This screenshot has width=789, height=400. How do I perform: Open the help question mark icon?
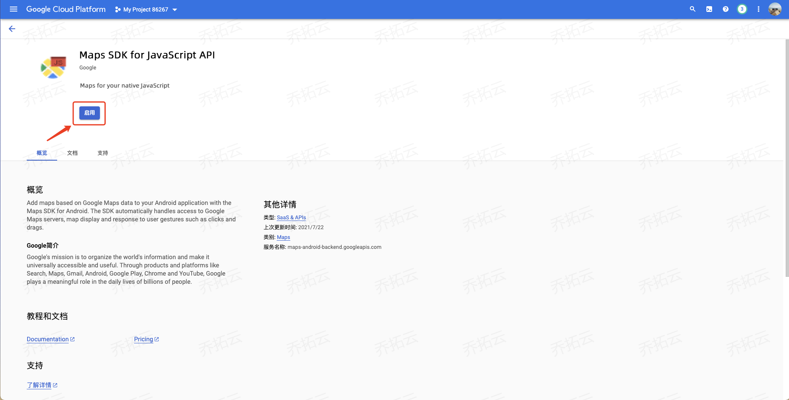tap(726, 9)
